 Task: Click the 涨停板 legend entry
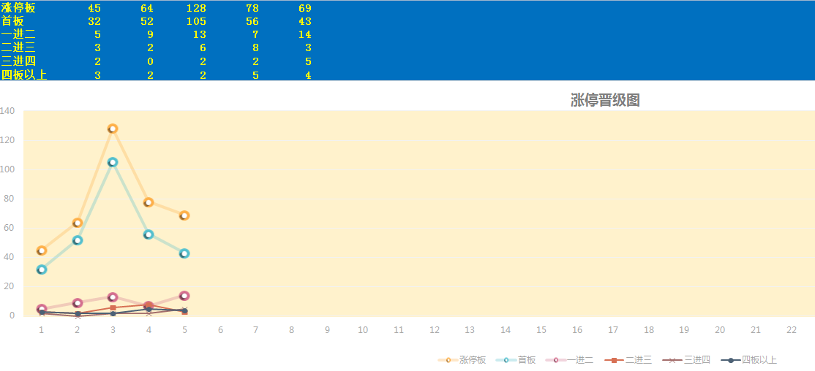click(462, 360)
